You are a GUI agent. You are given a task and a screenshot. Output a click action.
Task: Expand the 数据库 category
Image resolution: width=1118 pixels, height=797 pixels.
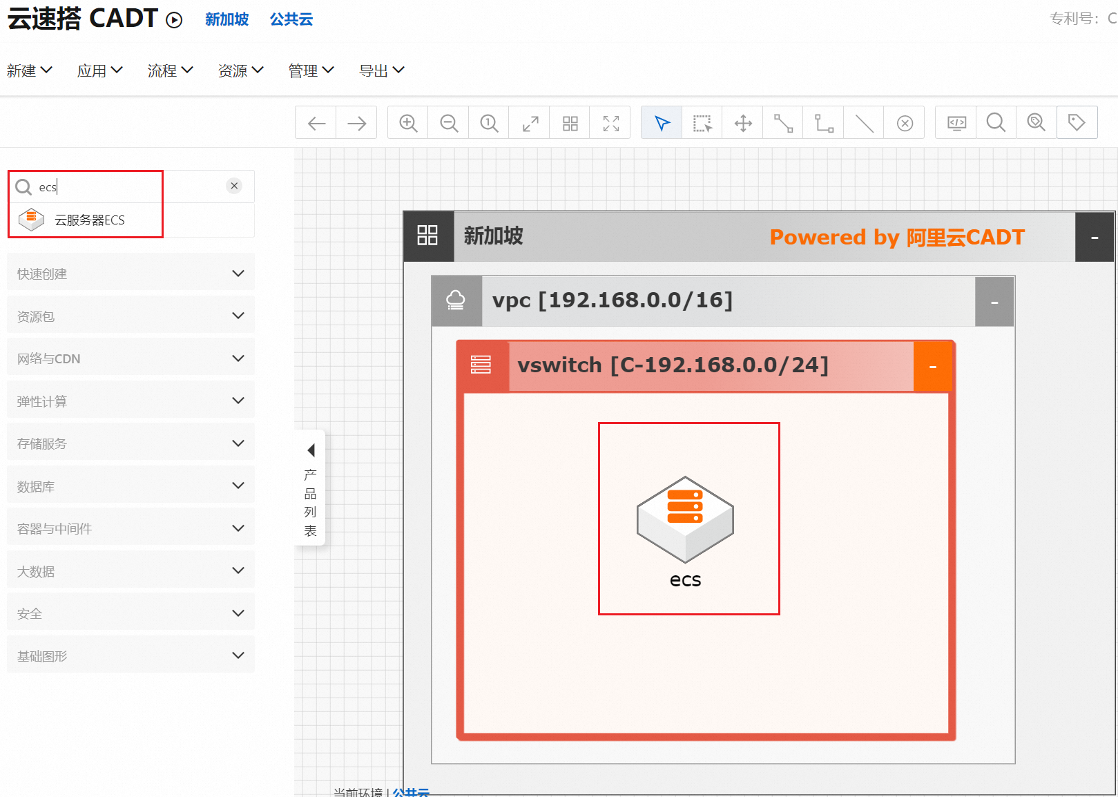131,486
